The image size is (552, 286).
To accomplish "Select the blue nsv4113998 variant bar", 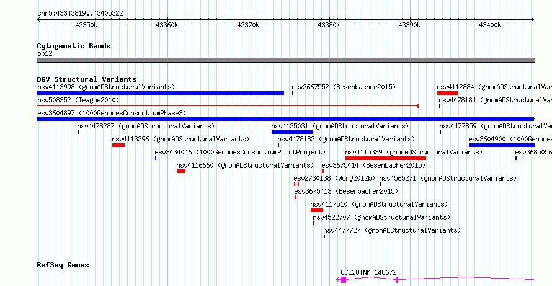I will click(x=160, y=93).
